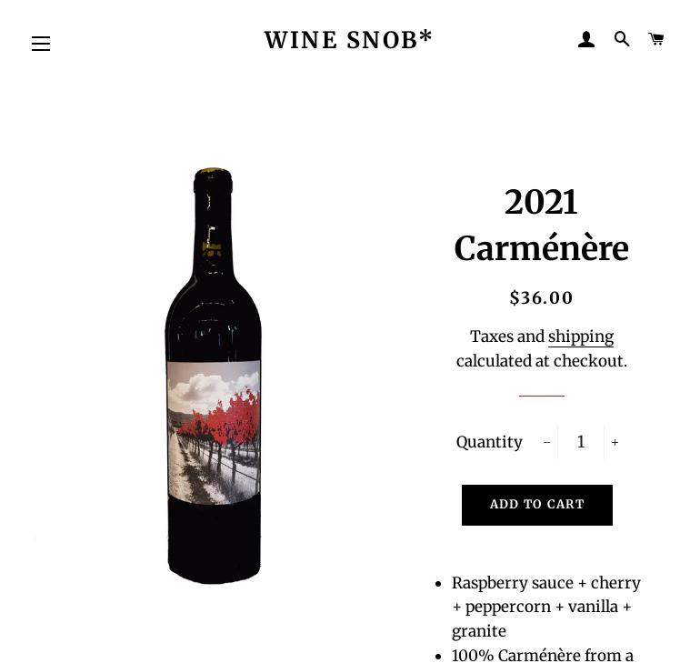This screenshot has width=700, height=663.
Task: Follow the underlined shipping link
Action: tap(581, 337)
